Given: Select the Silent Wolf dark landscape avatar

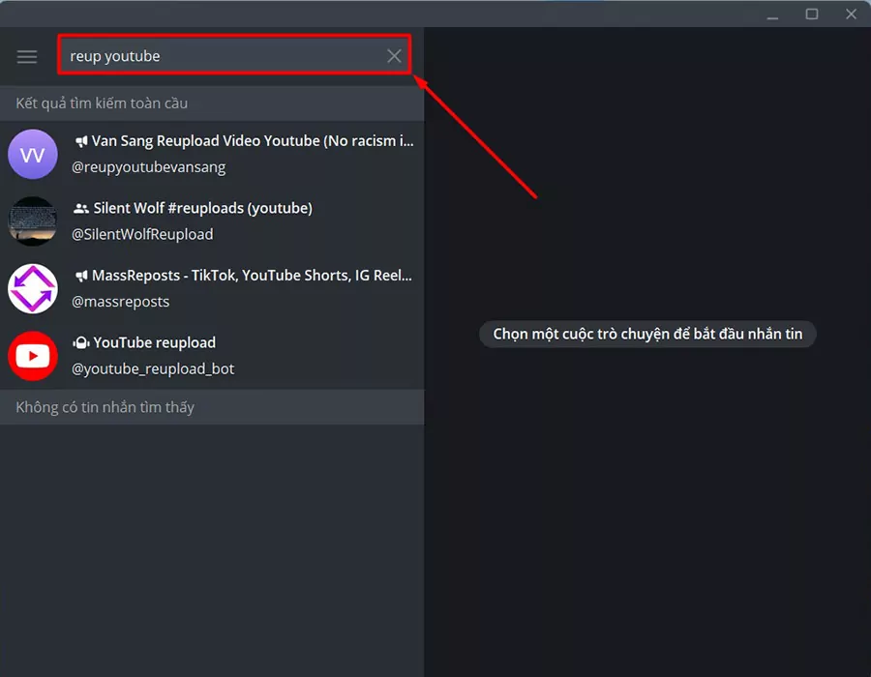Looking at the screenshot, I should pos(33,221).
